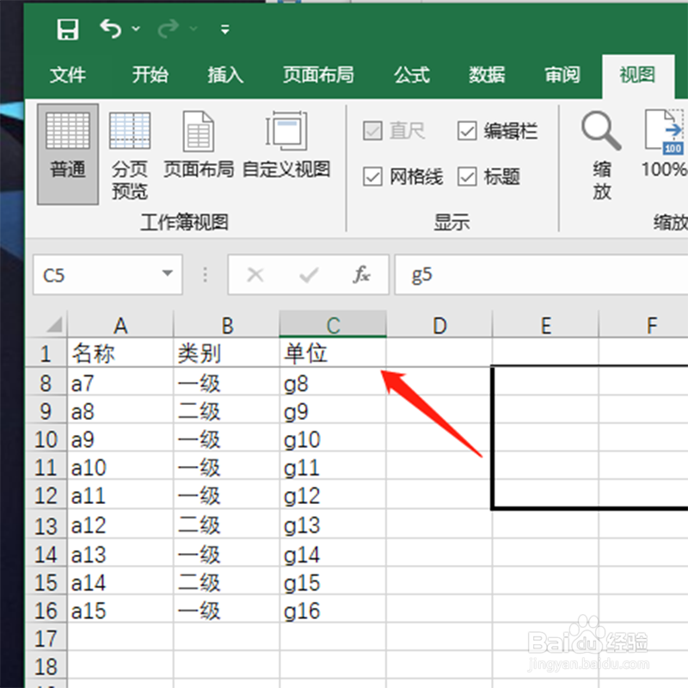Screen dimensions: 688x688
Task: Select column D header
Action: [439, 325]
